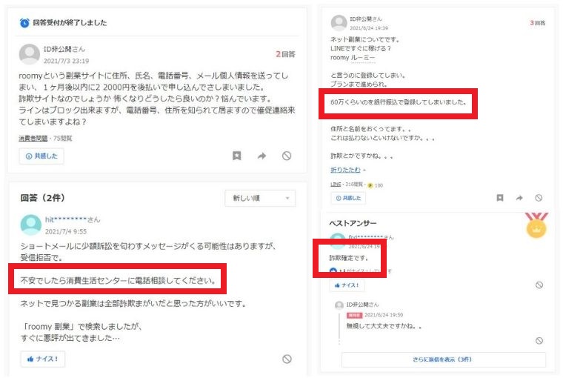Click the ID非公開 avatar in the 2021/6/24 question

339,23
